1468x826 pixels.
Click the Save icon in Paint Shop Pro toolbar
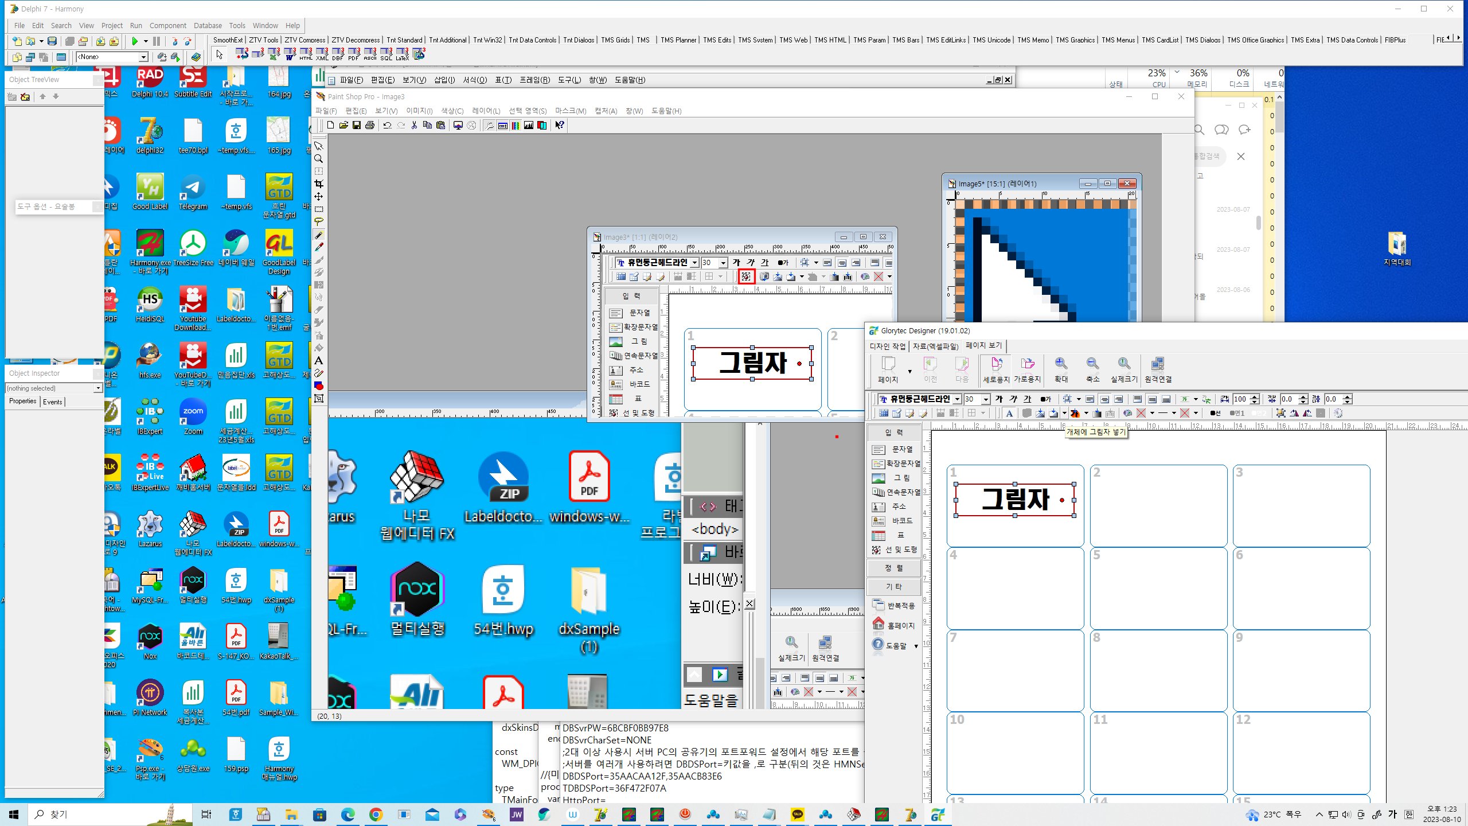(357, 125)
